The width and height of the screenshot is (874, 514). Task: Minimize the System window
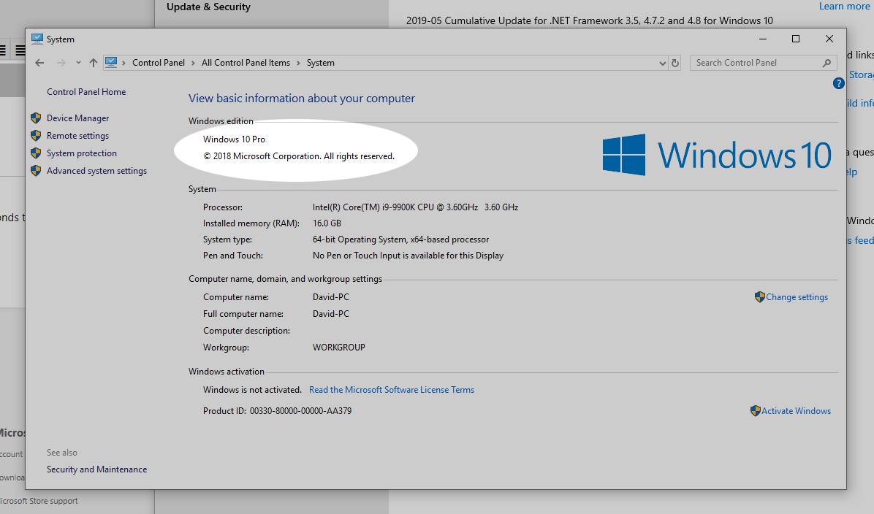click(762, 39)
